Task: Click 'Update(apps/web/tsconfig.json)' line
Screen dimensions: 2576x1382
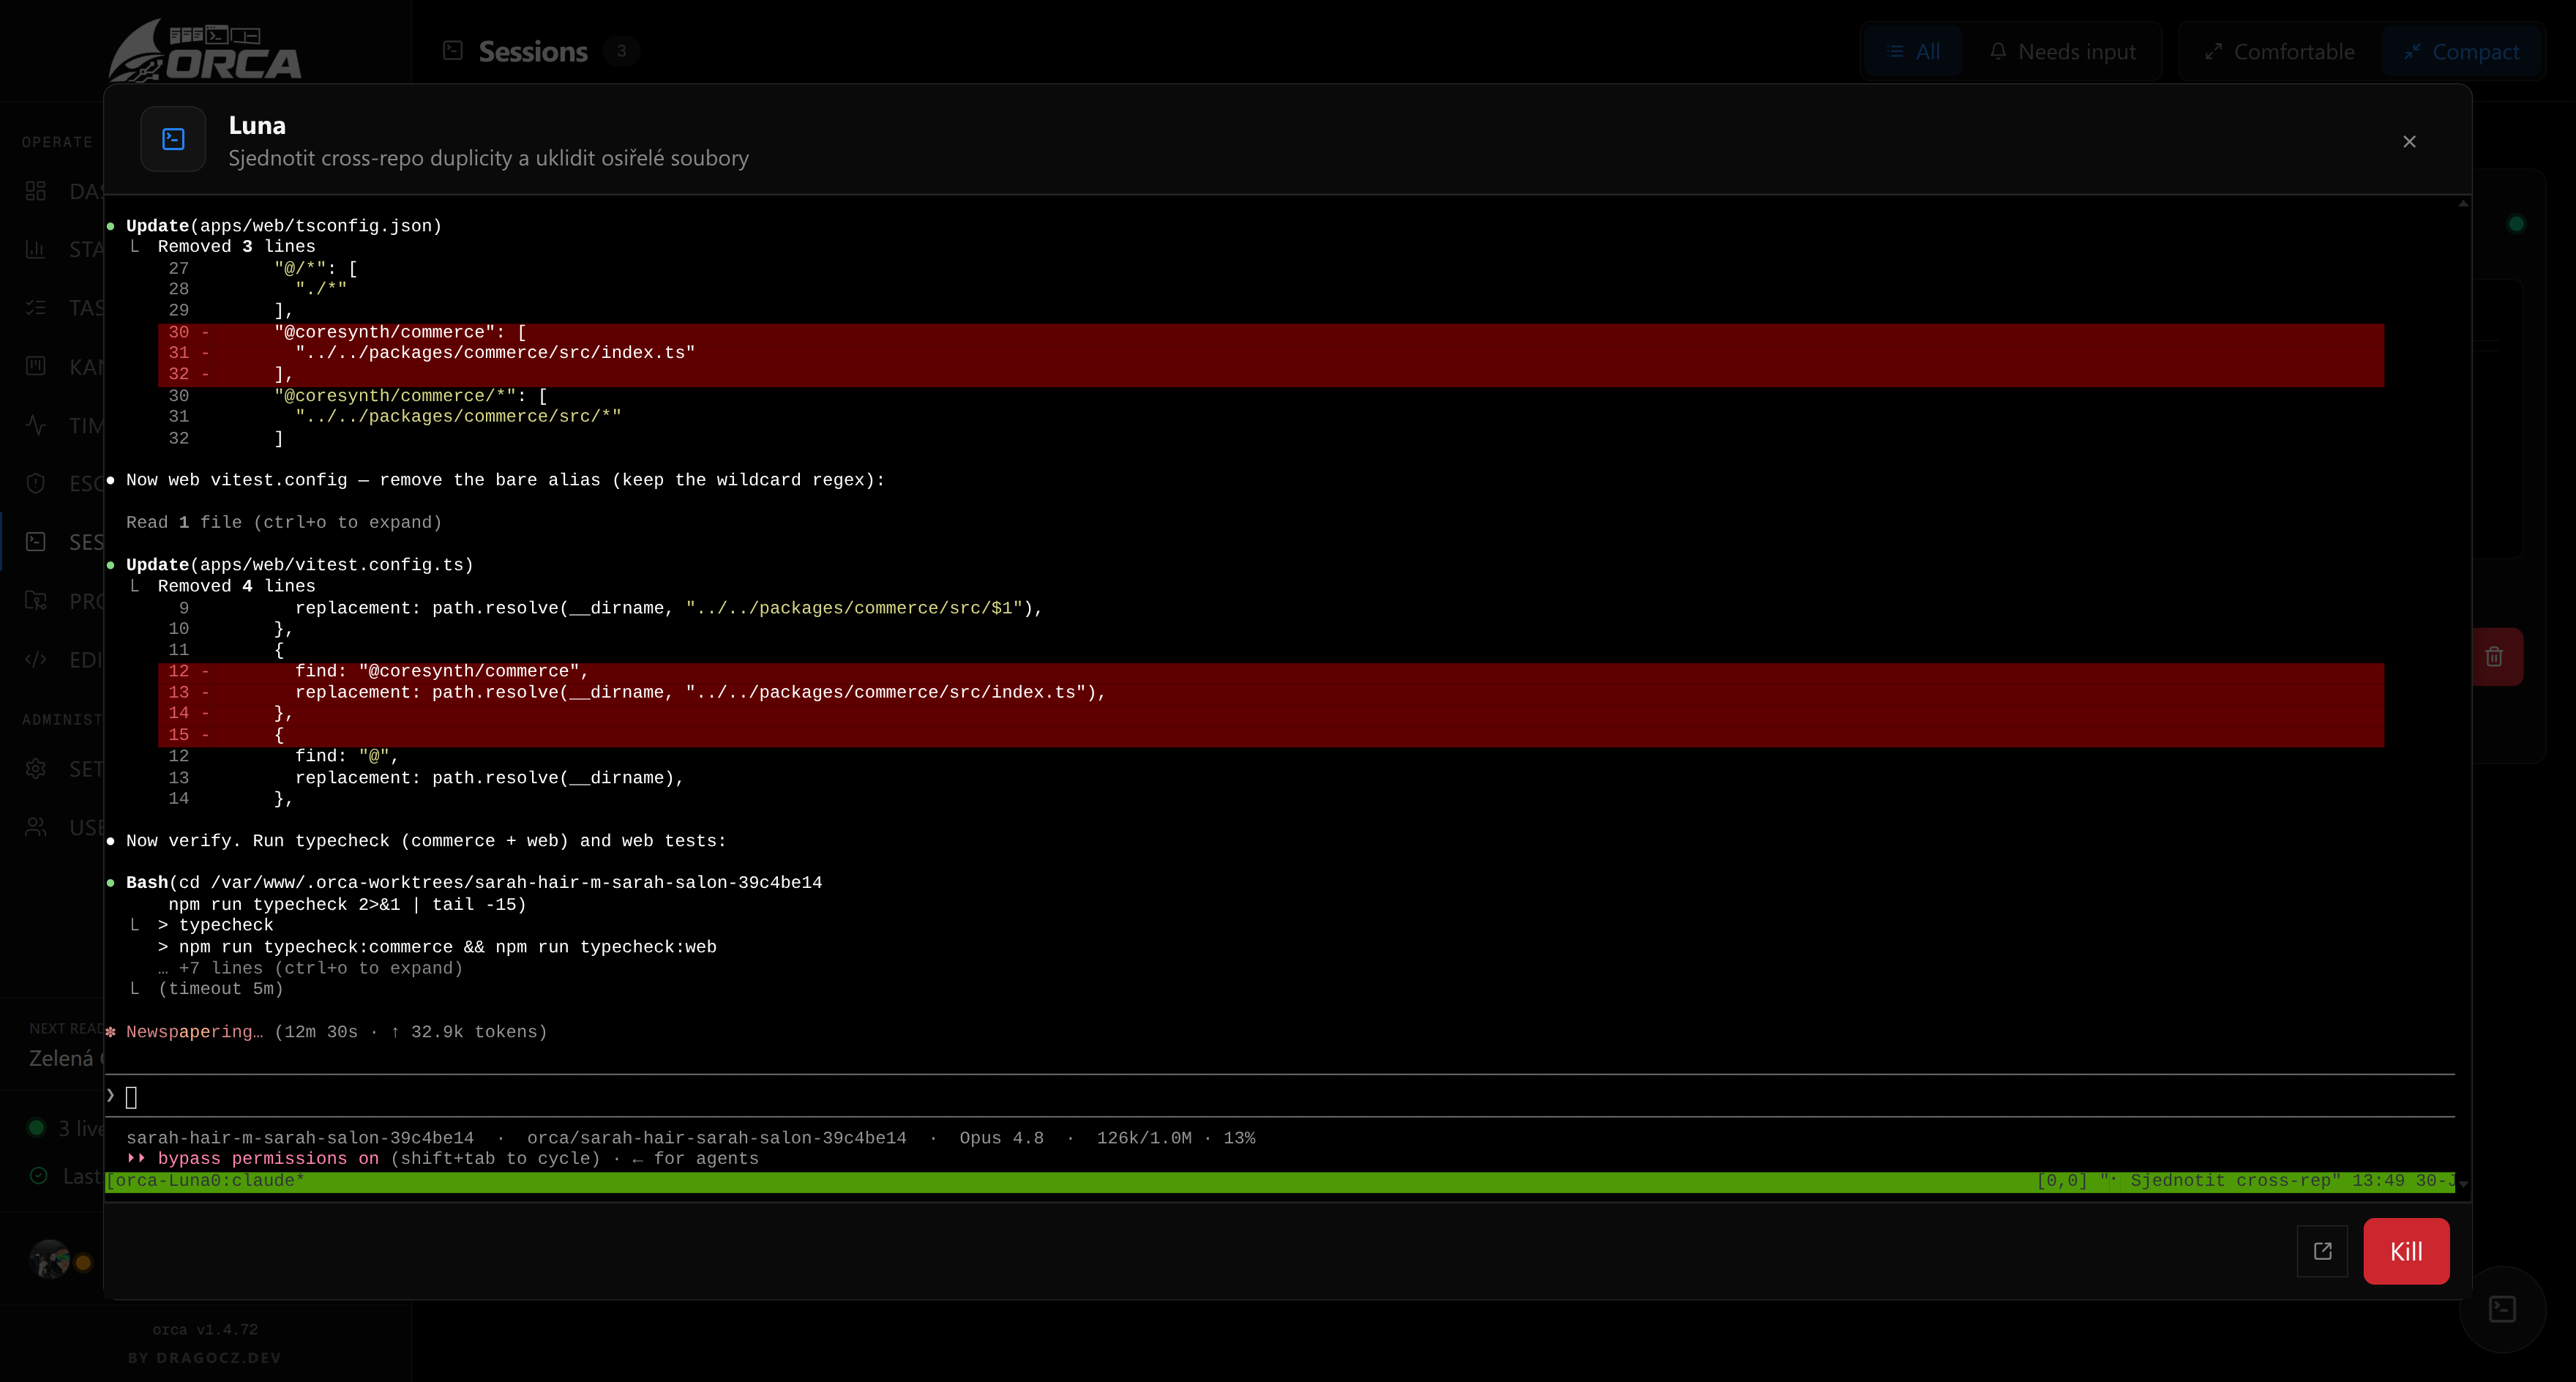Action: click(x=284, y=226)
